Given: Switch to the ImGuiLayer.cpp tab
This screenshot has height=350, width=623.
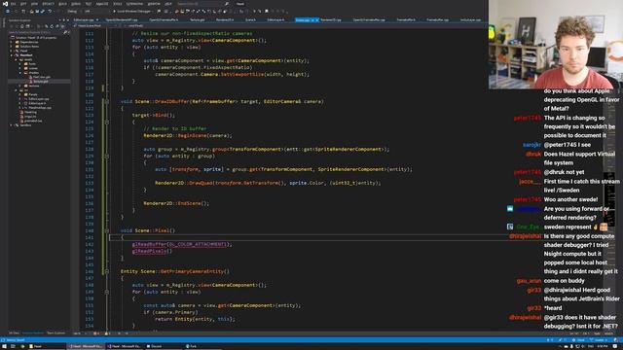Looking at the screenshot, I should tap(470, 19).
